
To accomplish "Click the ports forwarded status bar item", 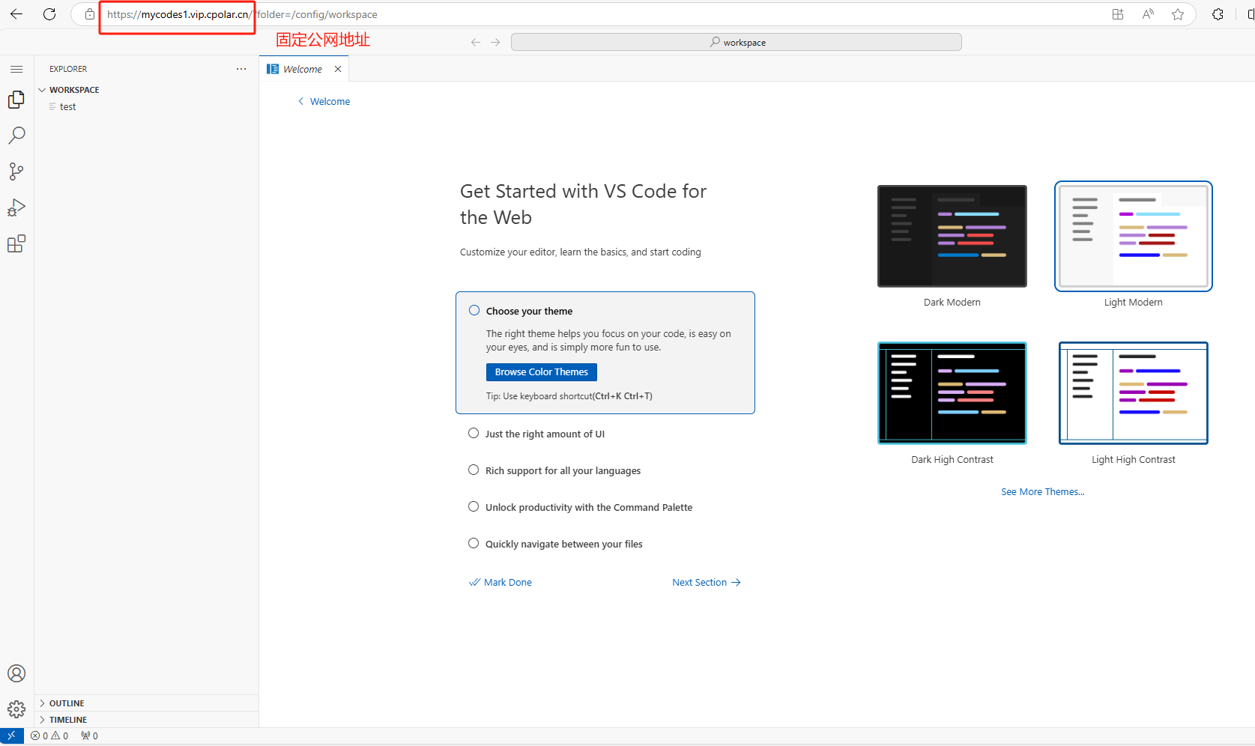I will click(x=89, y=736).
